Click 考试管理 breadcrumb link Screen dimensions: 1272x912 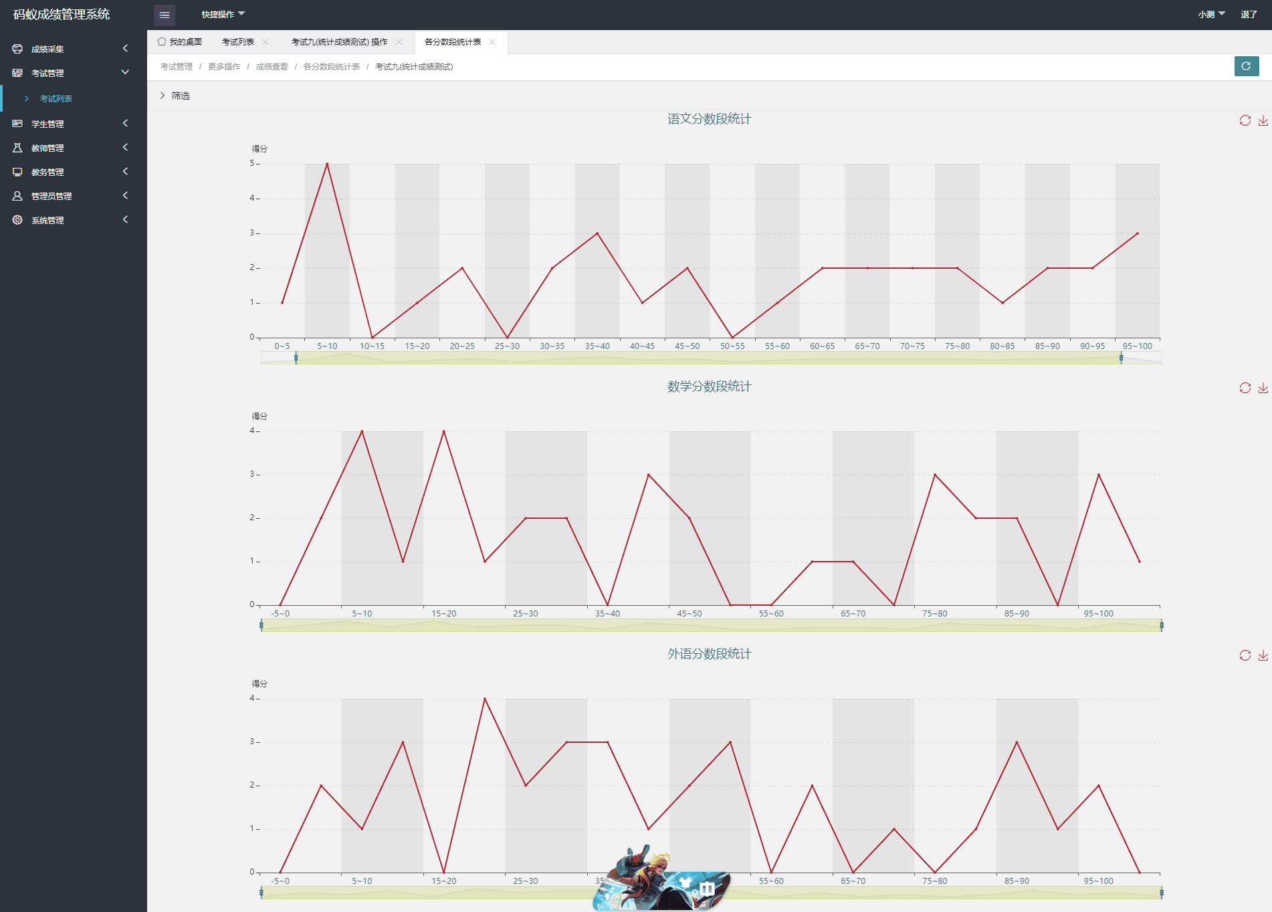point(177,66)
